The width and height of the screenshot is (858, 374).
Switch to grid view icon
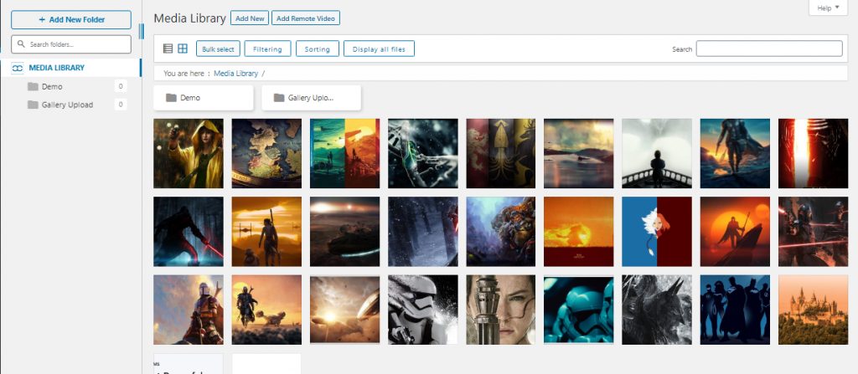click(183, 49)
